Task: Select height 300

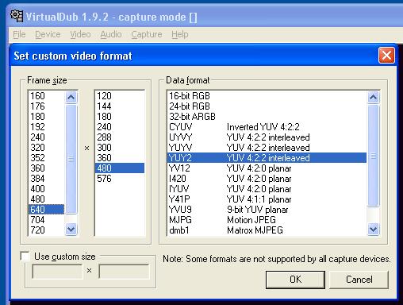Action: tap(120, 148)
